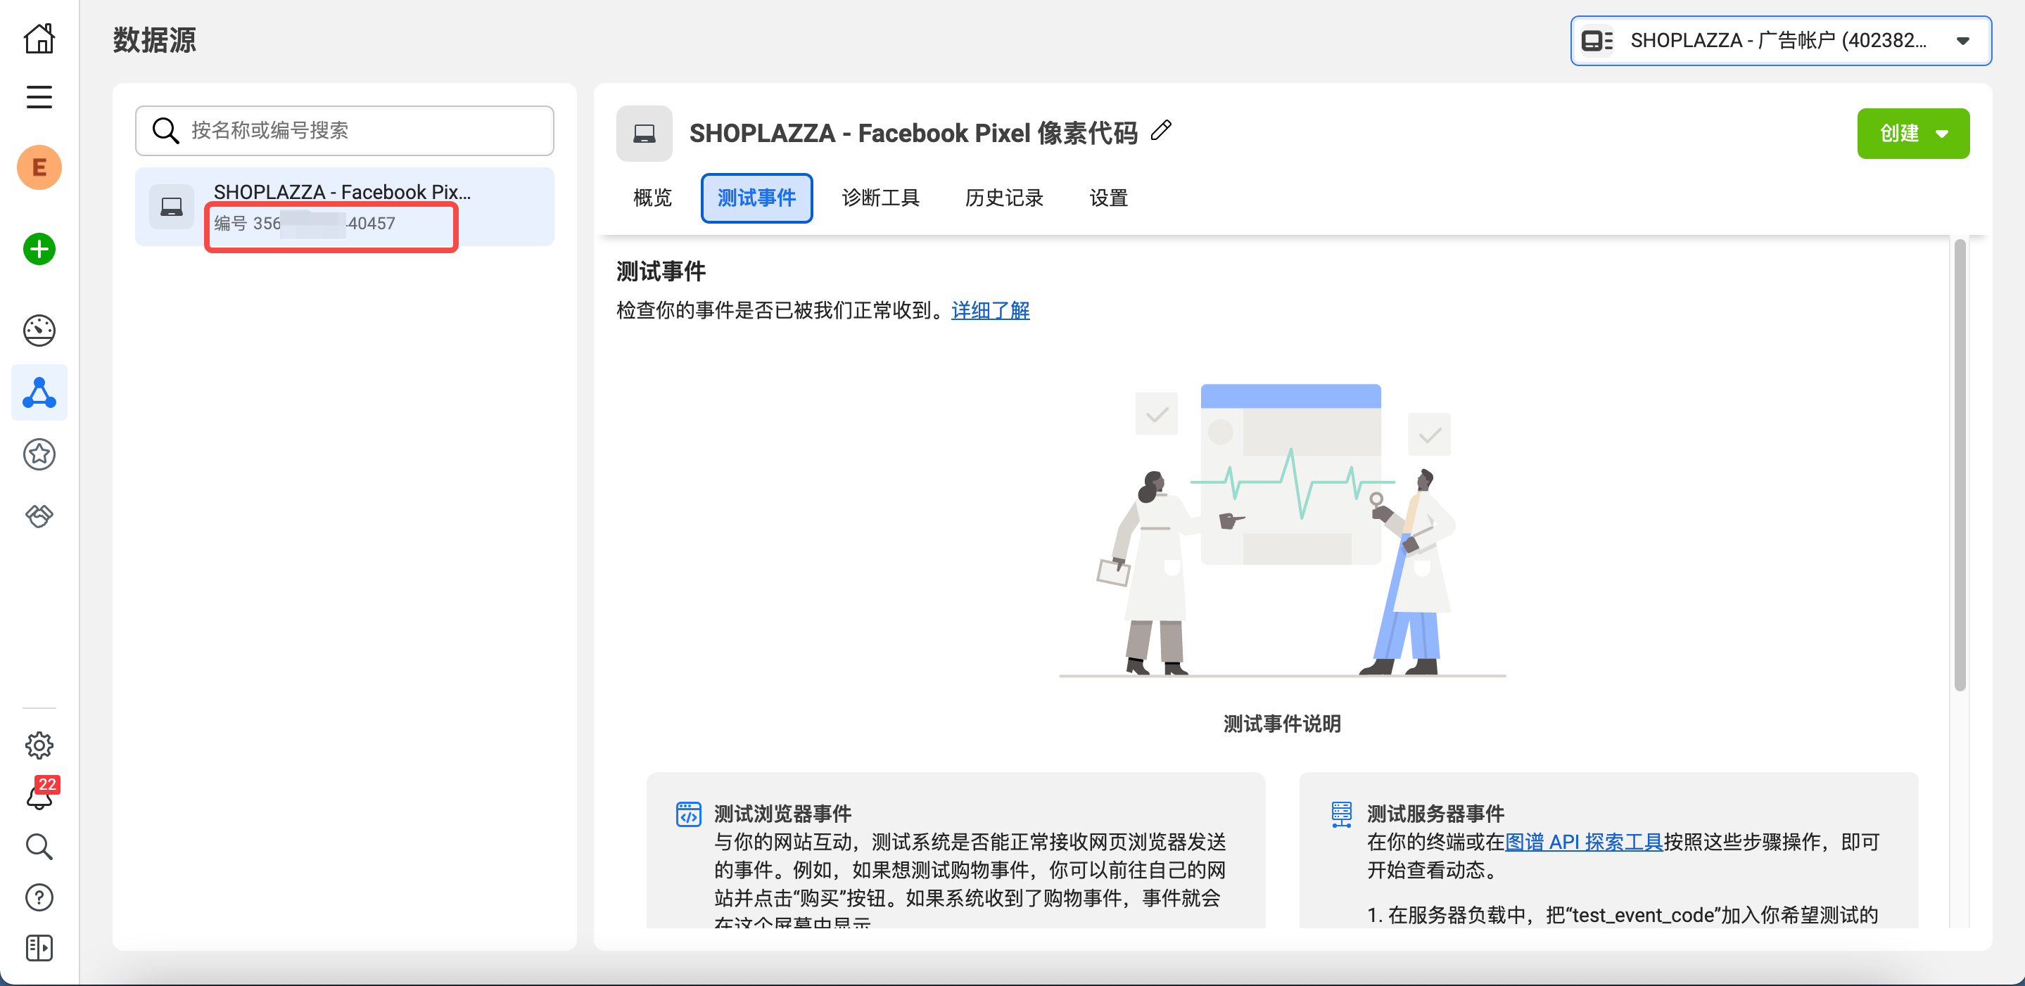Image resolution: width=2025 pixels, height=986 pixels.
Task: Select the data sources triangle icon
Action: click(39, 393)
